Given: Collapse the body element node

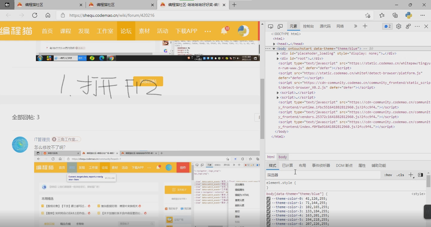Looking at the screenshot, I should (274, 49).
